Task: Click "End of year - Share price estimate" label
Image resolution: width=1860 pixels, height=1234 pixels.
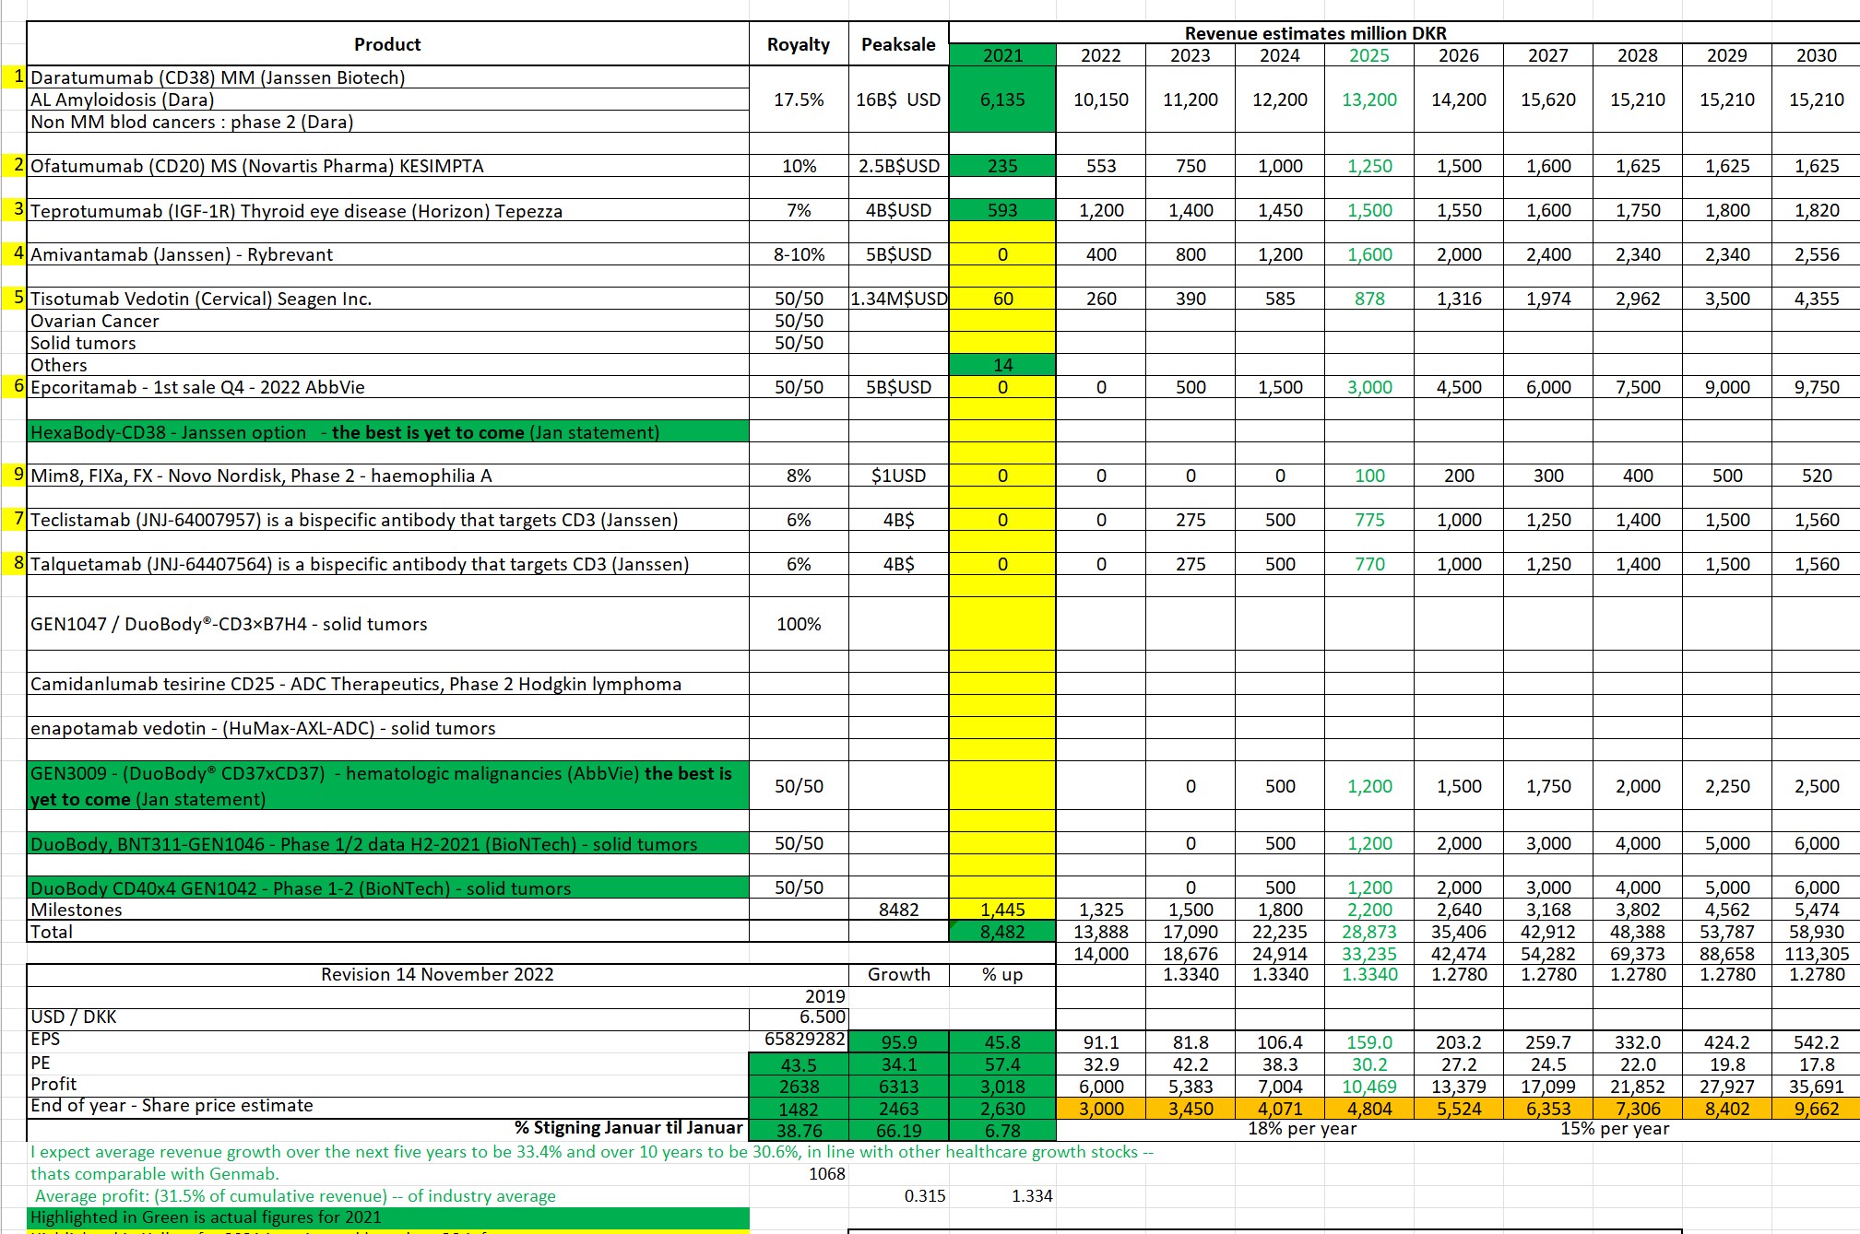Action: pos(387,1105)
